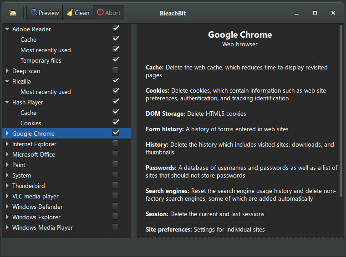Image resolution: width=346 pixels, height=257 pixels.
Task: Expand the Deep scan node
Action: tap(7, 71)
